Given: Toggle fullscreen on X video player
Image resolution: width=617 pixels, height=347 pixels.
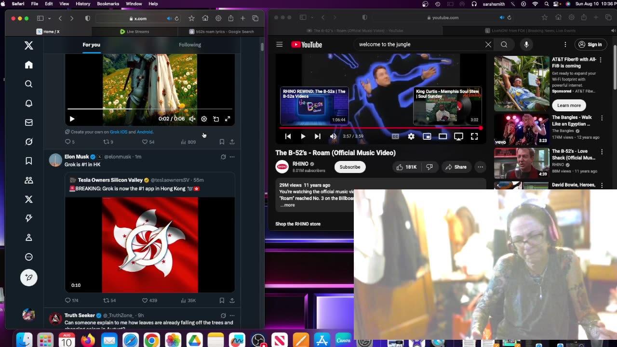Looking at the screenshot, I should [x=228, y=119].
